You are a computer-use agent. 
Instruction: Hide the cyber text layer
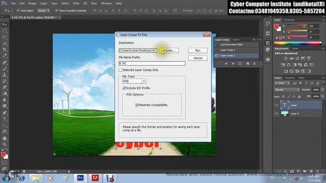(x=276, y=105)
